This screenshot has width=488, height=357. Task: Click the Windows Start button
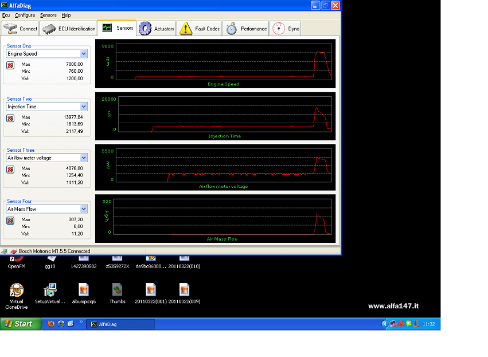(21, 324)
